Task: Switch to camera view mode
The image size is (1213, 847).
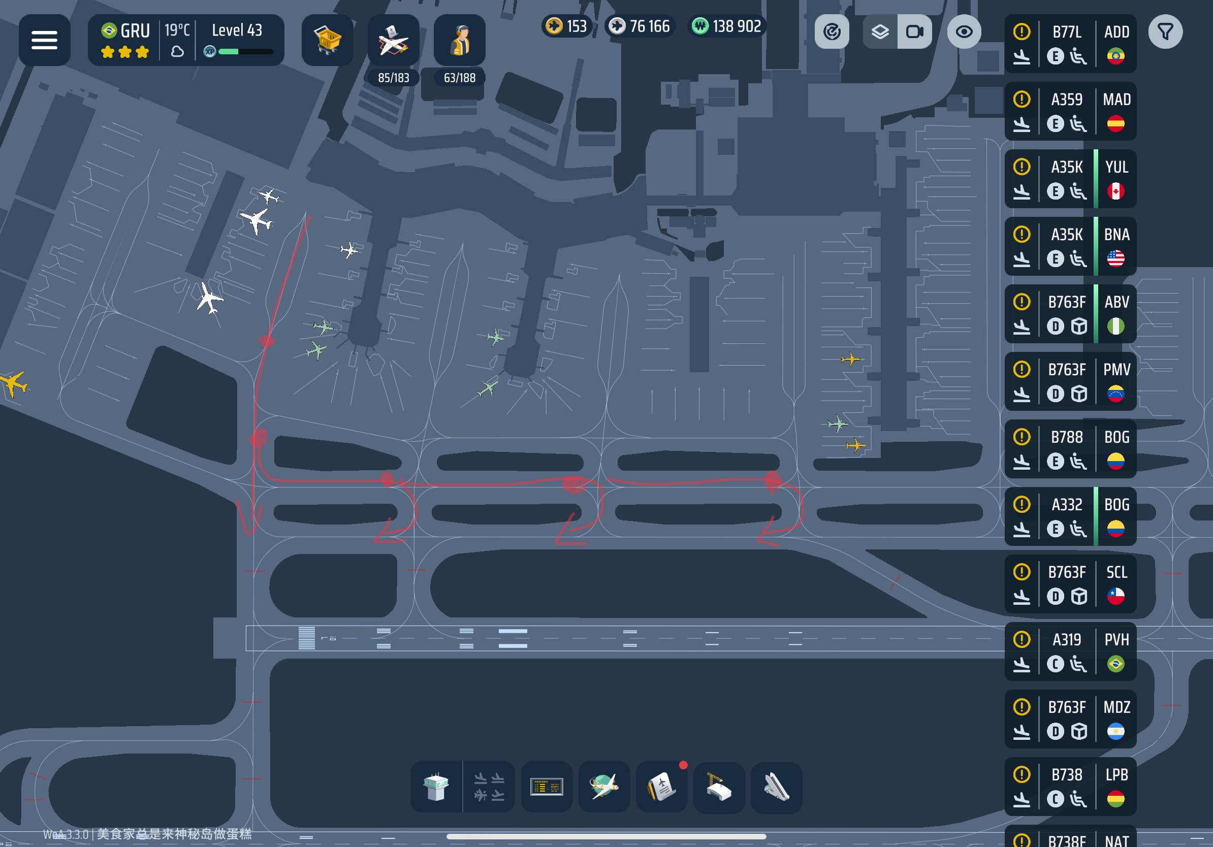Action: click(914, 31)
